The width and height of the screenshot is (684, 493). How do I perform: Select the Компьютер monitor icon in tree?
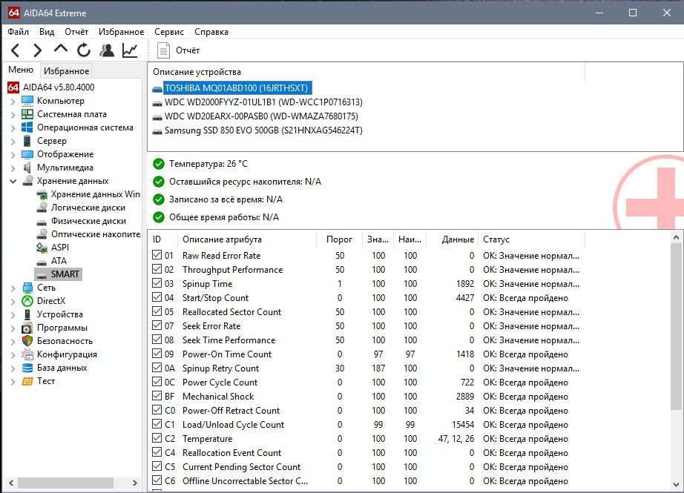coord(27,101)
